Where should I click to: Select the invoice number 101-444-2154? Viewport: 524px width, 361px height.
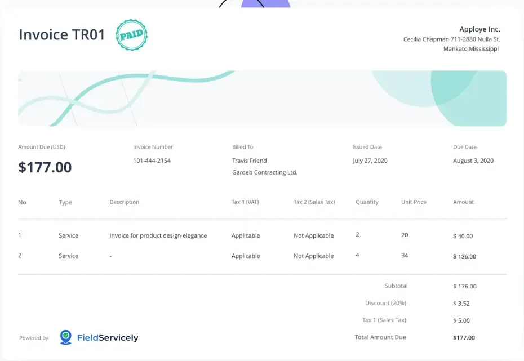pyautogui.click(x=151, y=161)
